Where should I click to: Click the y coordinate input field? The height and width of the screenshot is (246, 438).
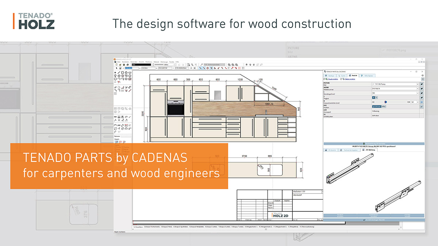148,68
